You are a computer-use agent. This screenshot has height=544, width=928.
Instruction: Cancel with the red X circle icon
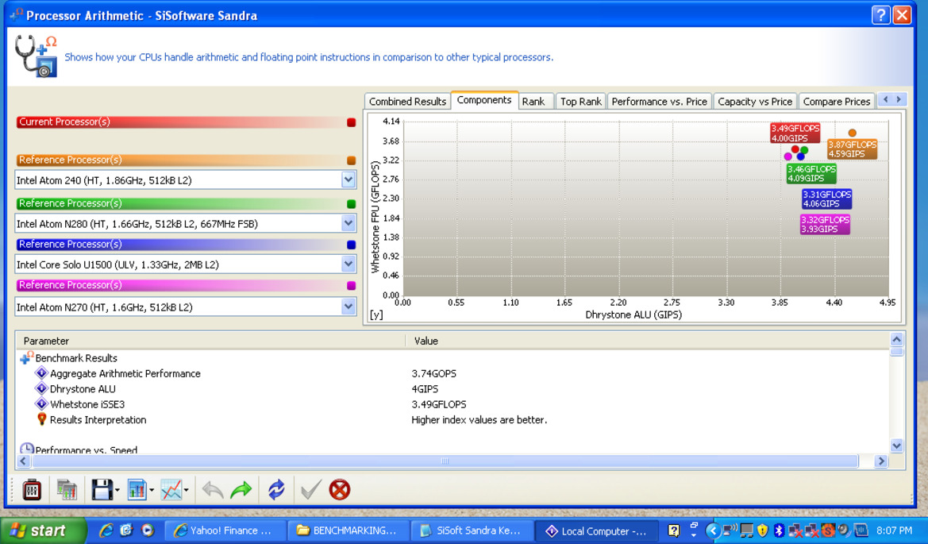(x=340, y=489)
